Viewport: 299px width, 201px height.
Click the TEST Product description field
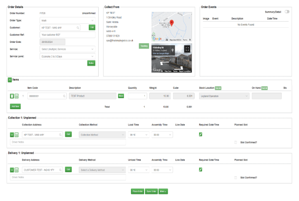coord(93,96)
